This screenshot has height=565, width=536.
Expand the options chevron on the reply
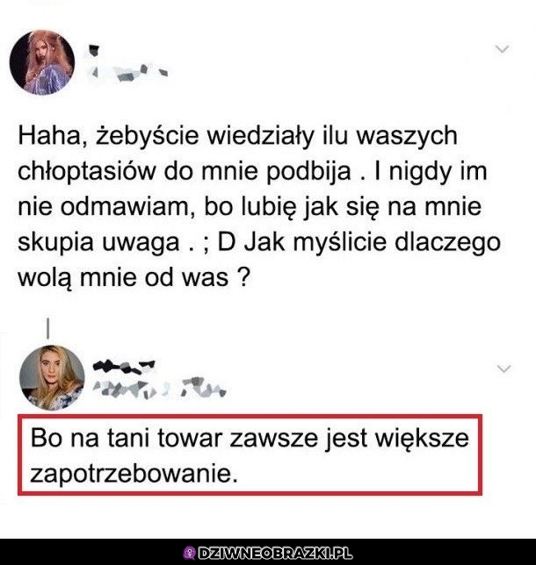pos(503,368)
